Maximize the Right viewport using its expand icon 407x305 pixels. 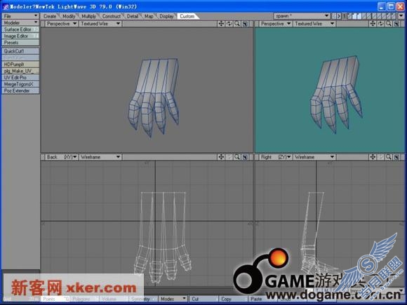pos(396,157)
